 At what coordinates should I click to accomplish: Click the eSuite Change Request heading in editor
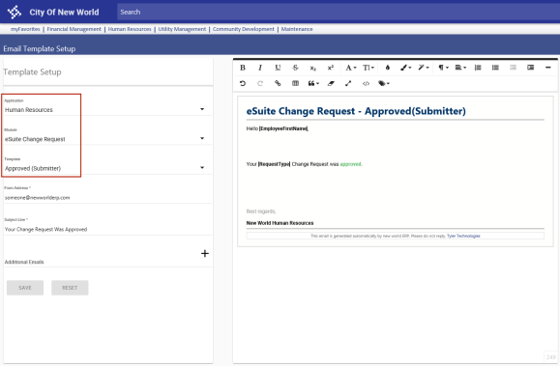pos(356,111)
